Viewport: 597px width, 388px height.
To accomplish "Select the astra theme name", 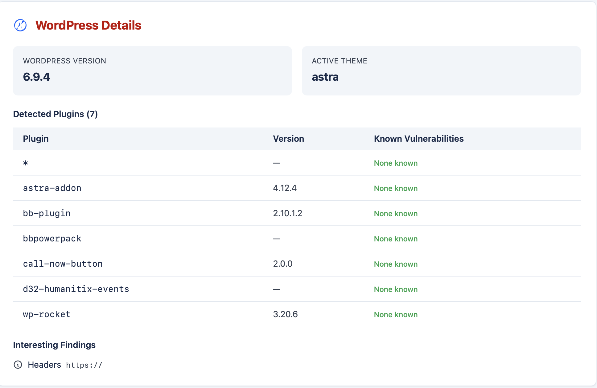I will tap(325, 77).
